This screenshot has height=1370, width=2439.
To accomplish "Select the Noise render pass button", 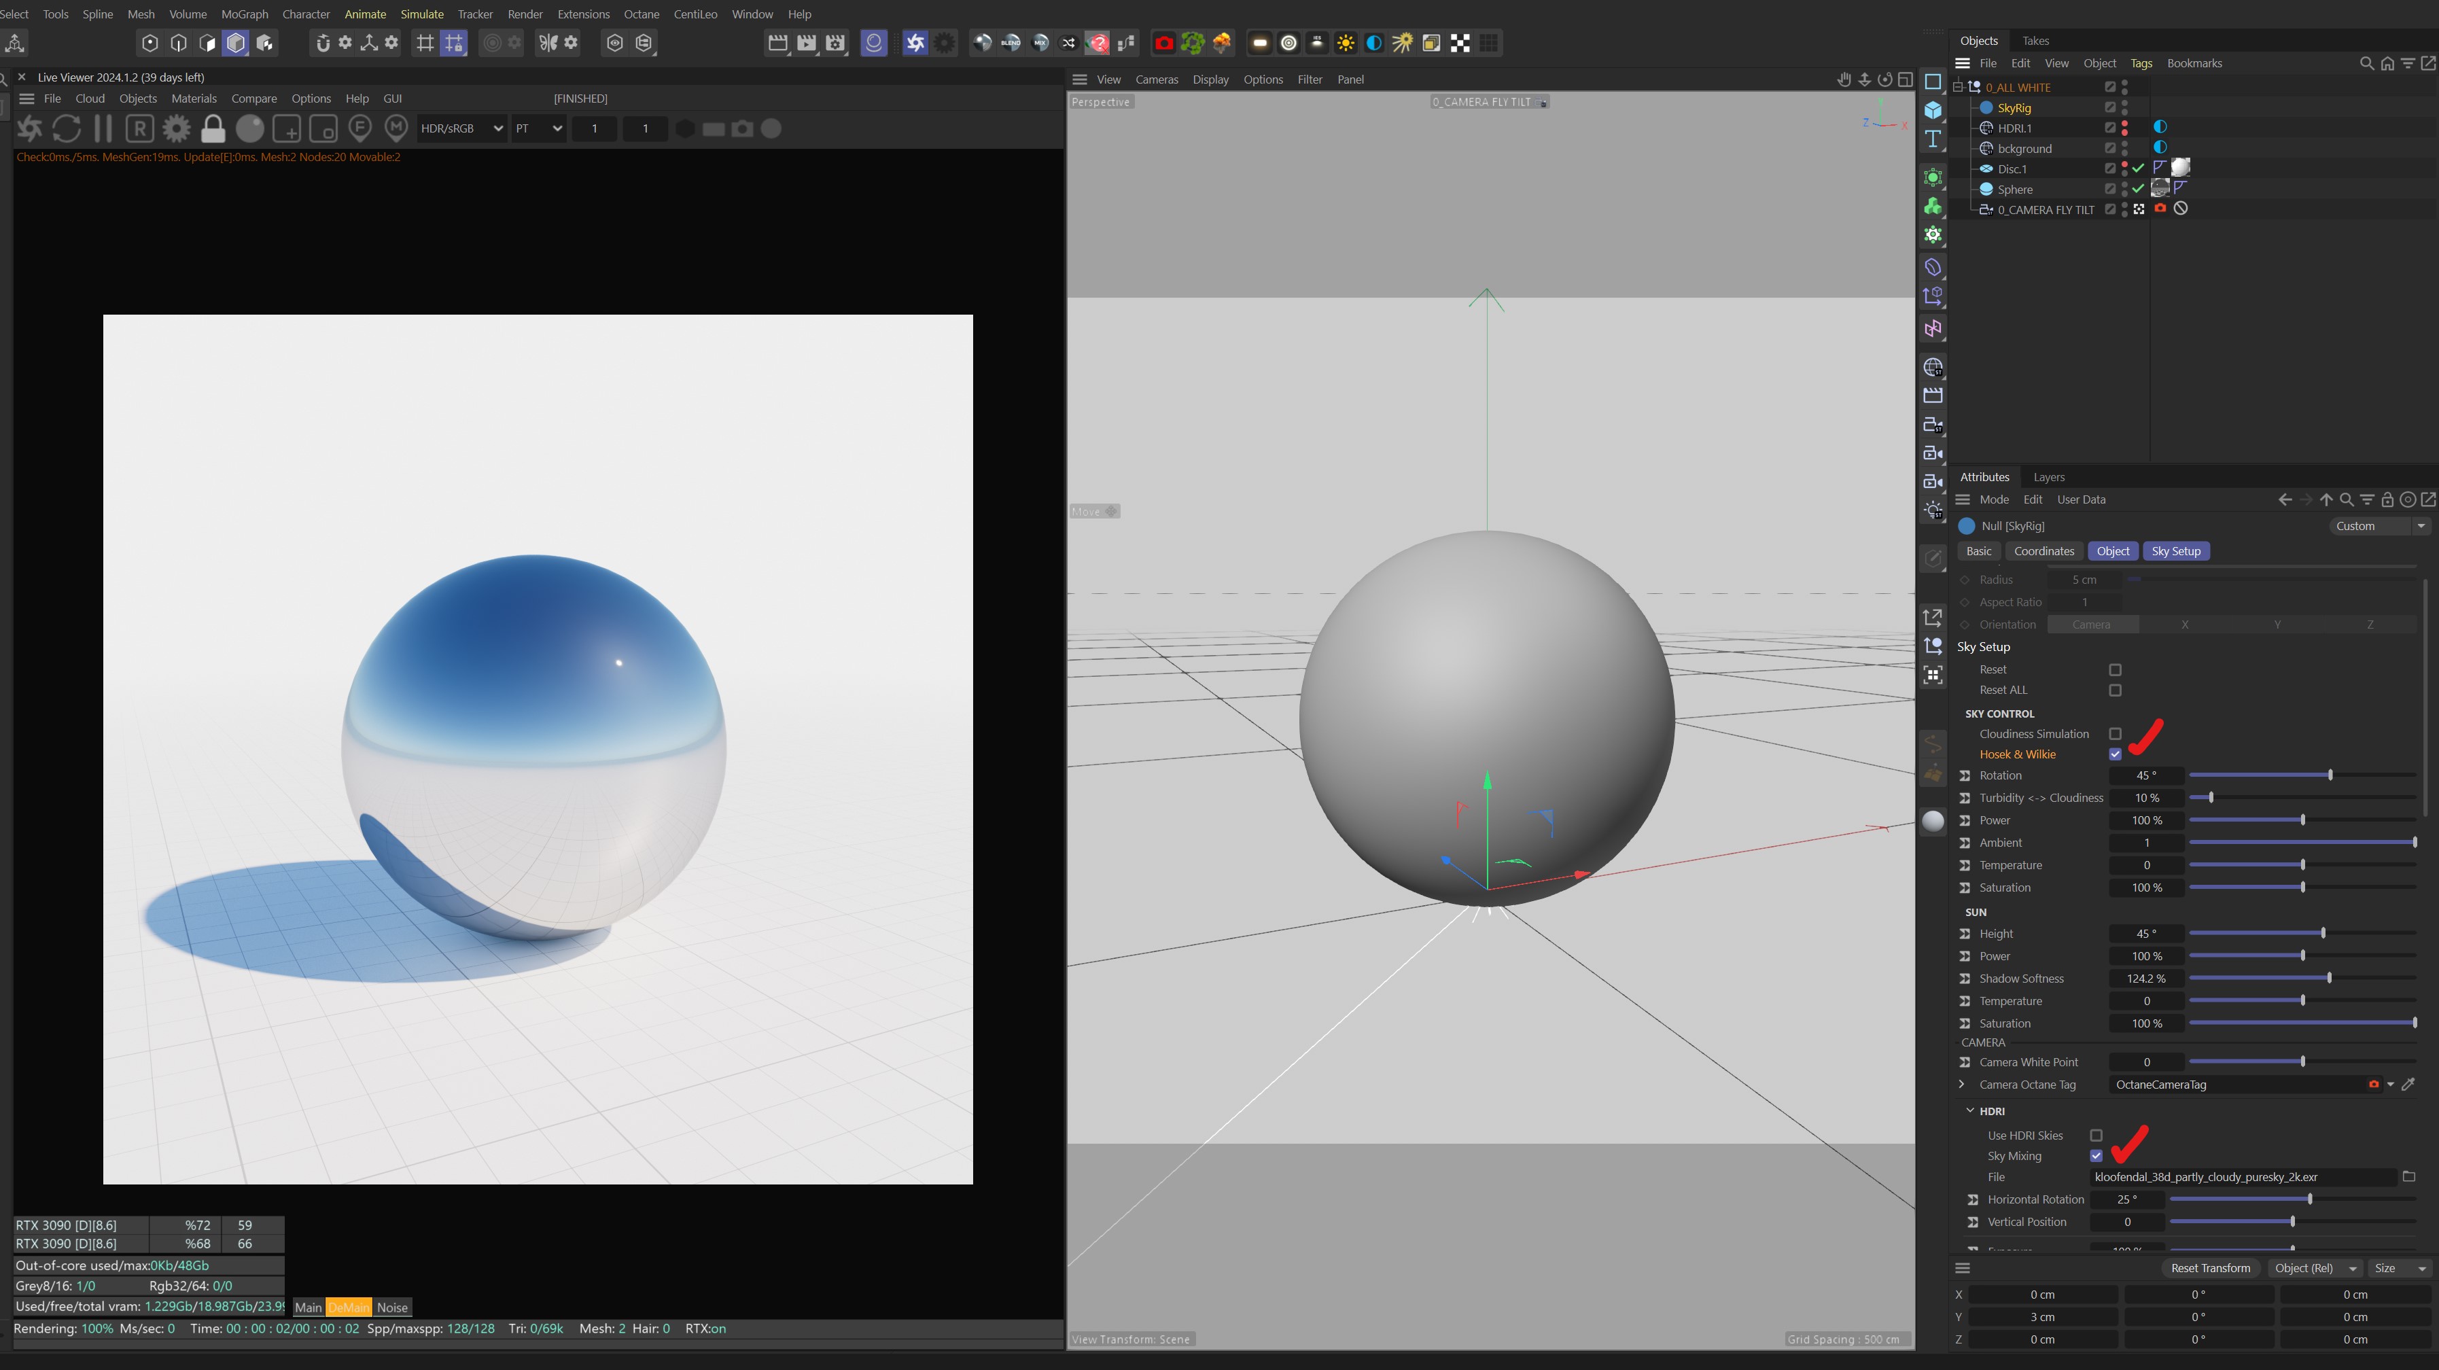I will (x=392, y=1307).
